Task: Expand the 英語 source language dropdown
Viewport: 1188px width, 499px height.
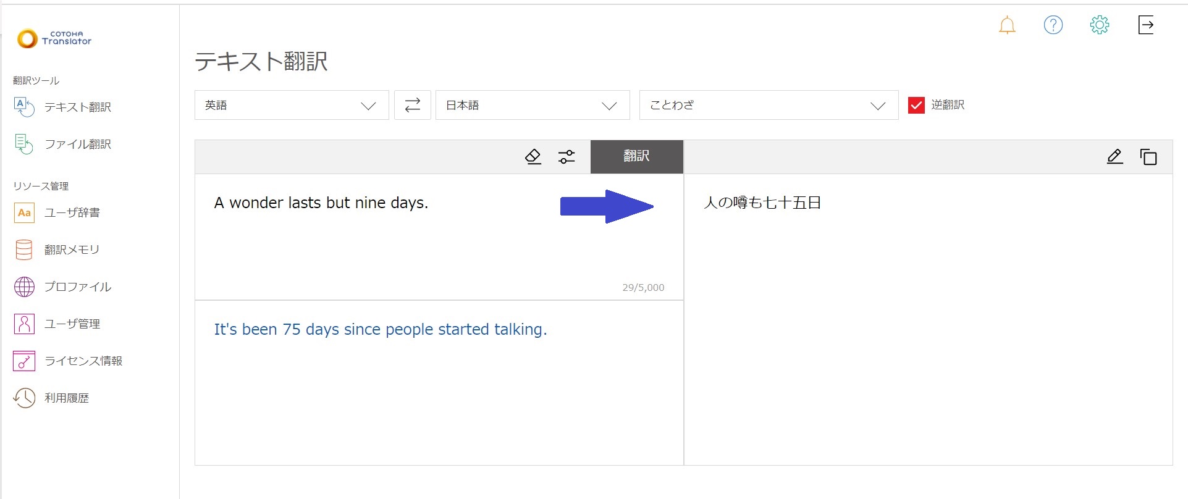Action: [292, 105]
